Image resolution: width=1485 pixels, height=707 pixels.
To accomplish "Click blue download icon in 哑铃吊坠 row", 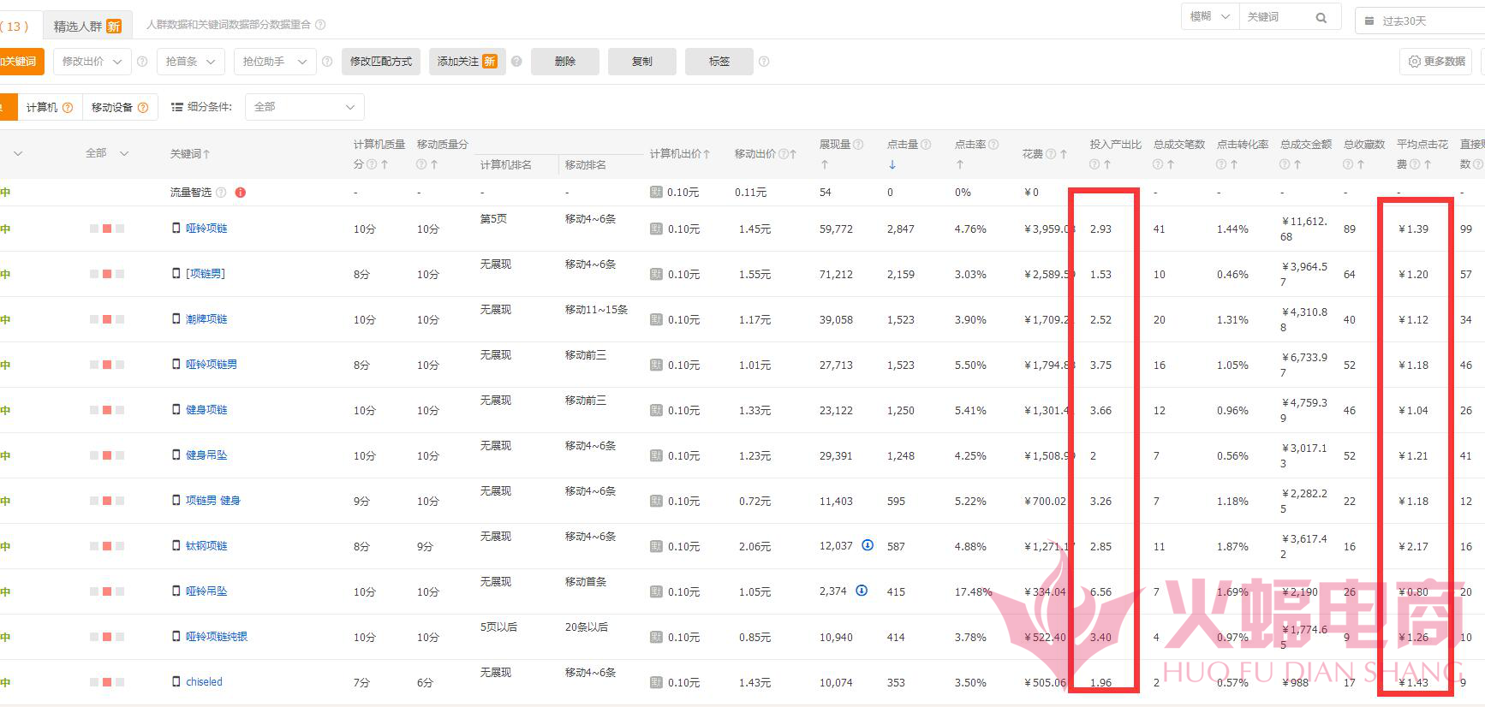I will coord(862,591).
